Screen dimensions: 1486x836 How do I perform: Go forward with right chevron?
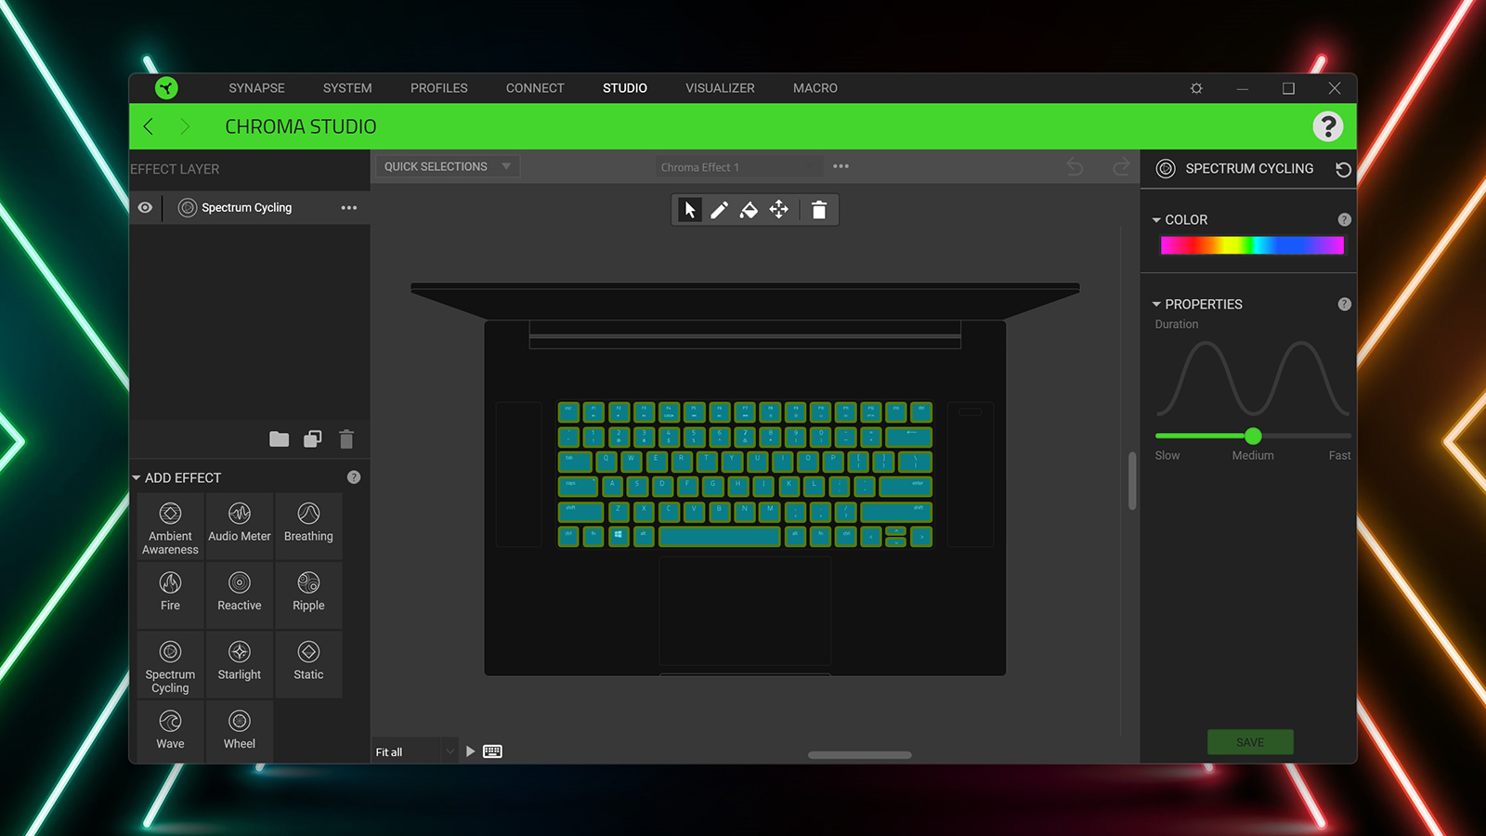184,126
